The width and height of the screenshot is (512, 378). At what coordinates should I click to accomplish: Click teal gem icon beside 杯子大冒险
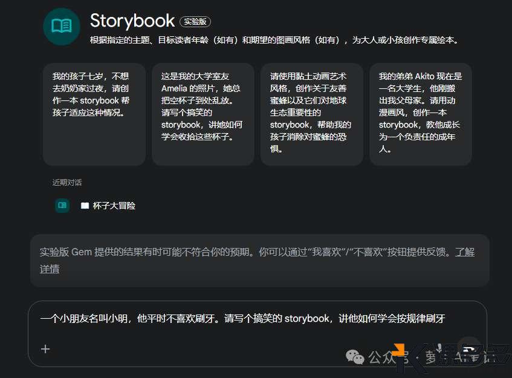pos(62,206)
